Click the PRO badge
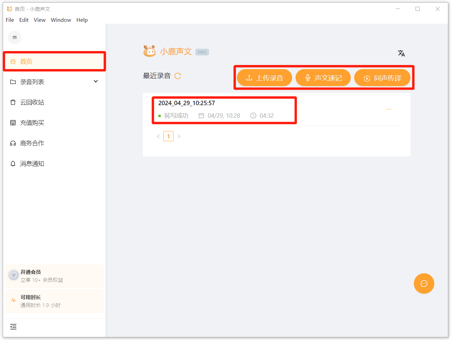This screenshot has width=451, height=340. (x=202, y=52)
